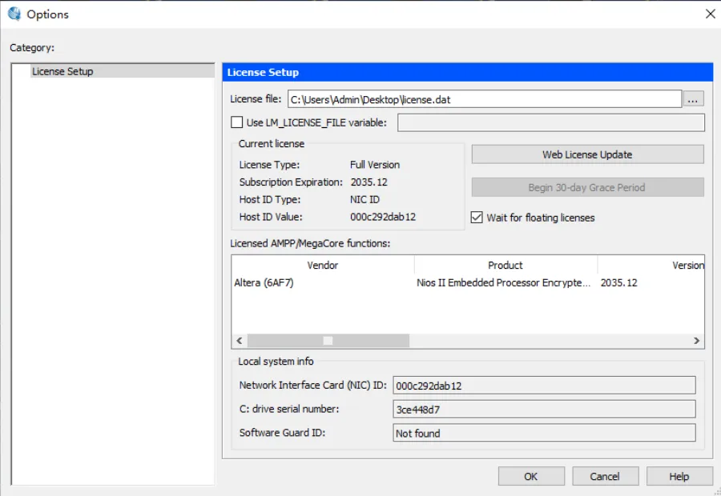Screen dimensions: 721x496
Task: Click the horizontal scrollbar thumb
Action: click(x=328, y=340)
